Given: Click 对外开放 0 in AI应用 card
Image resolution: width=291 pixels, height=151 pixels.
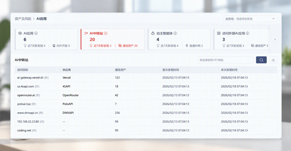Looking at the screenshot, I should tap(63, 46).
